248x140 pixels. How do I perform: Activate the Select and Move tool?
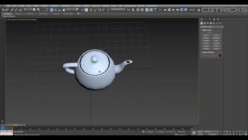pyautogui.click(x=52, y=10)
